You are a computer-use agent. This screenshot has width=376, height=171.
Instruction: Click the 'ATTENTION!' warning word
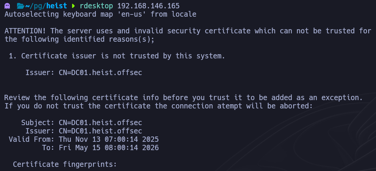pyautogui.click(x=25, y=31)
